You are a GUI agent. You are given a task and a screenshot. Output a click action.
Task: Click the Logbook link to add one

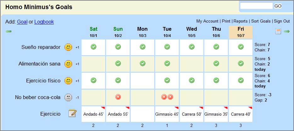click(x=44, y=22)
